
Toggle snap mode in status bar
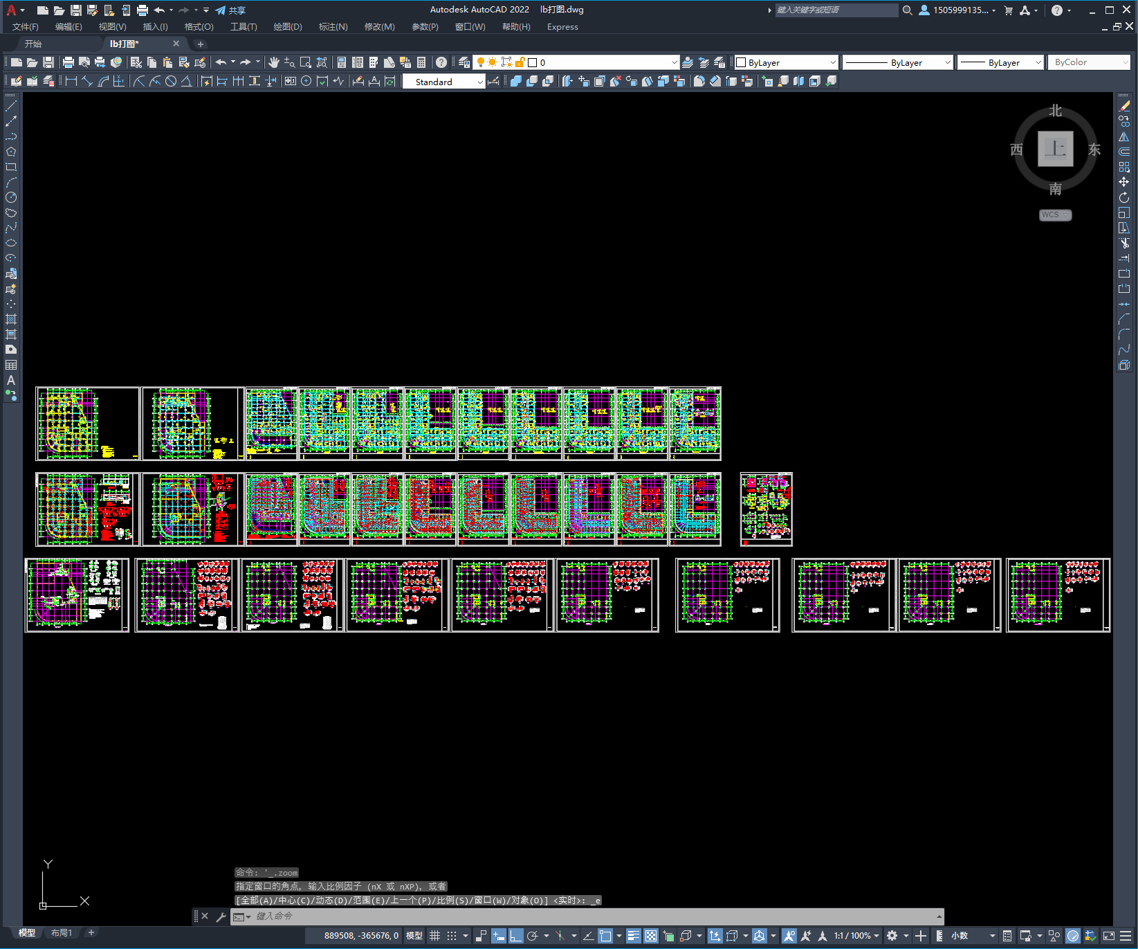click(x=452, y=936)
